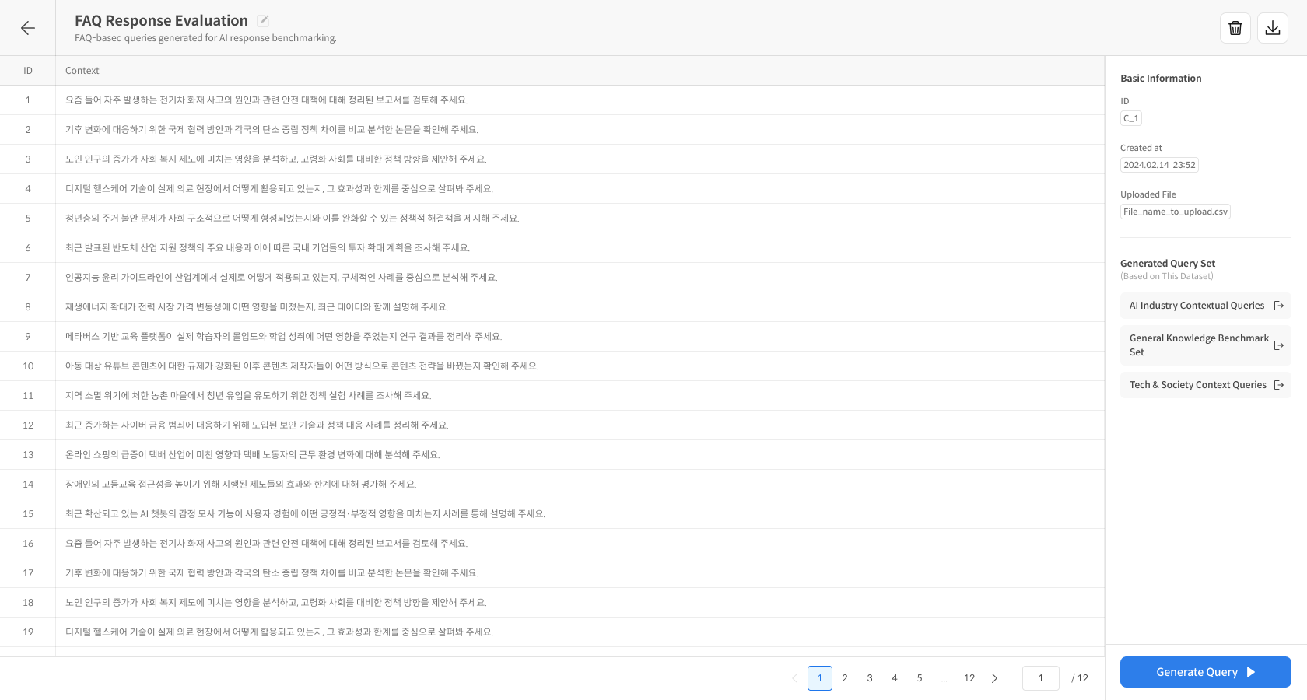This screenshot has width=1307, height=700.
Task: Click the Context column header
Action: click(82, 71)
